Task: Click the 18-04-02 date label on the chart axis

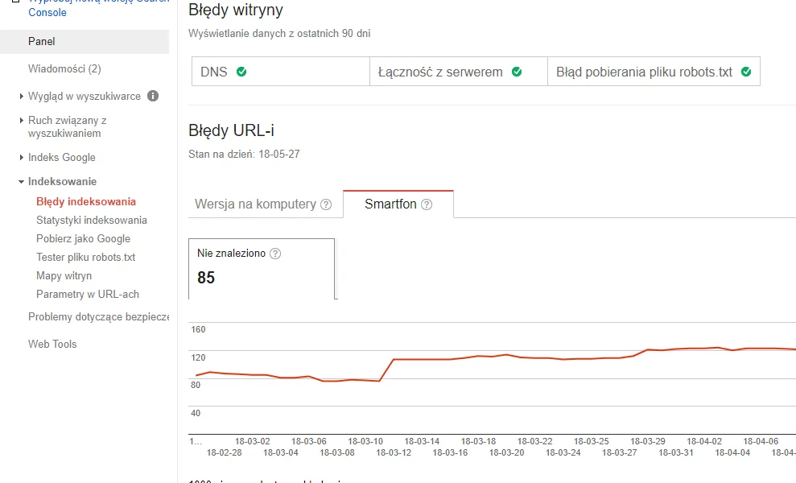Action: point(704,441)
